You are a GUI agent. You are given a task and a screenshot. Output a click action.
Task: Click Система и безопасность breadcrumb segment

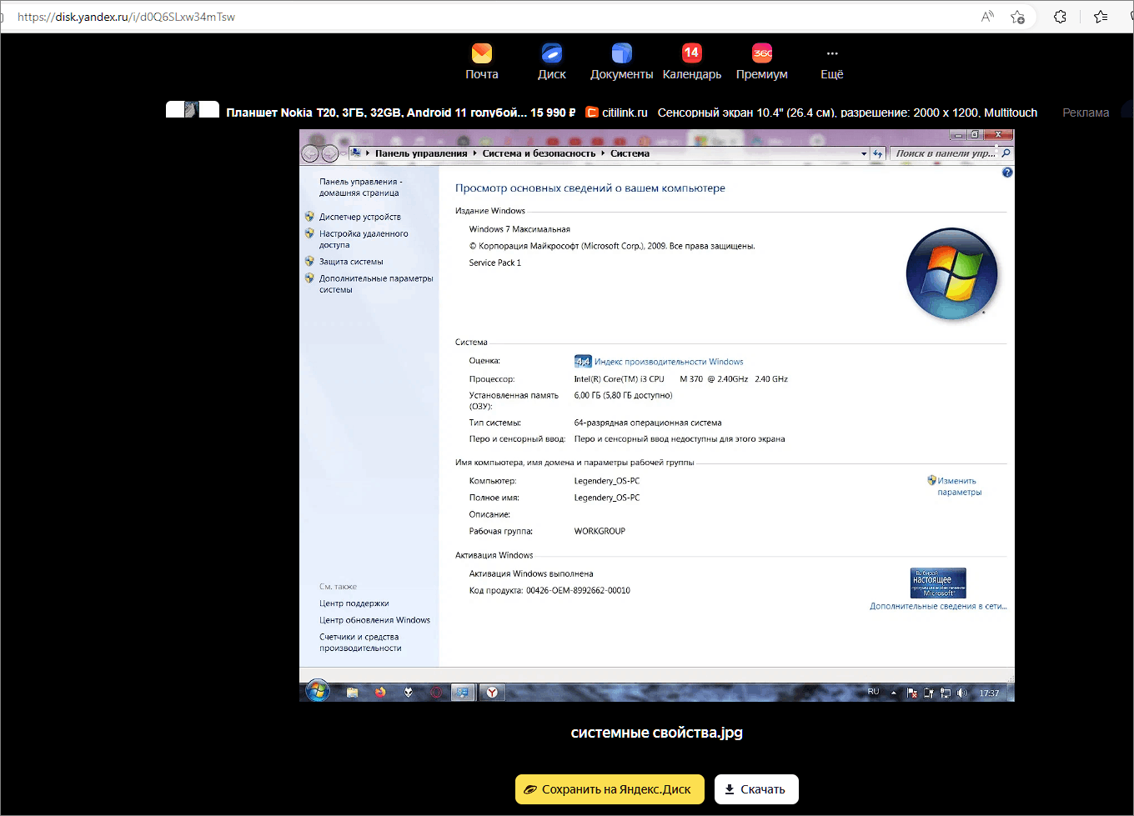539,153
